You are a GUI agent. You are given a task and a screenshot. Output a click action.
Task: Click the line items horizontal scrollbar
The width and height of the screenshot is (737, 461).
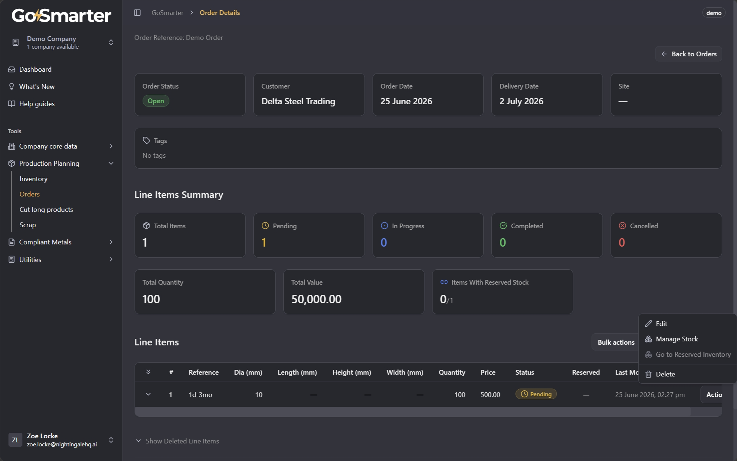pyautogui.click(x=413, y=412)
